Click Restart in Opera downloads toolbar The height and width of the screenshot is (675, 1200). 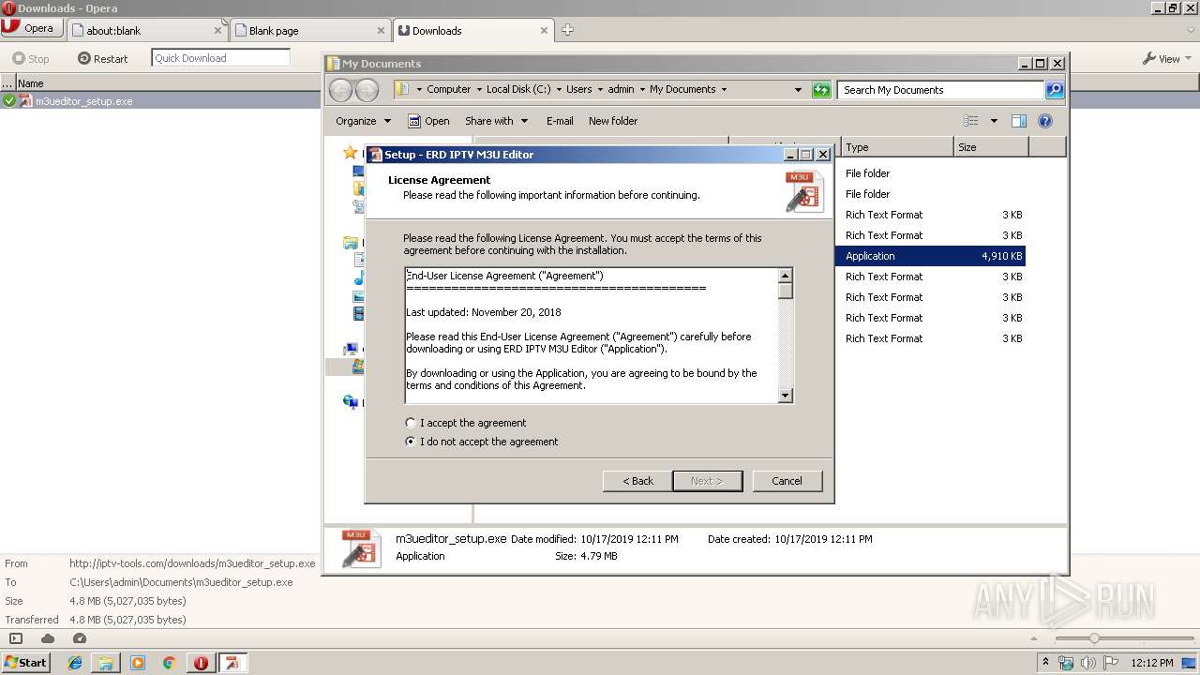[103, 58]
